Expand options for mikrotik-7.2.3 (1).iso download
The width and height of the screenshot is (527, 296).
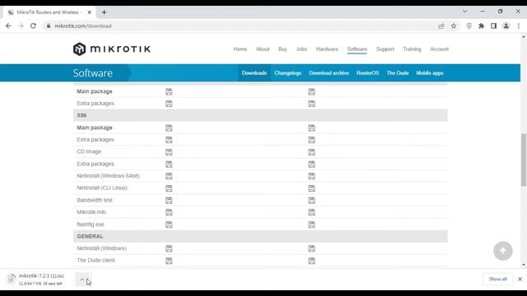[82, 280]
